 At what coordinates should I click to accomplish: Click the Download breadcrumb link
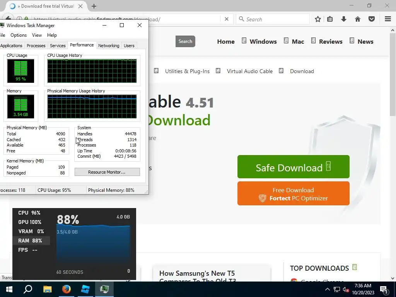[302, 71]
